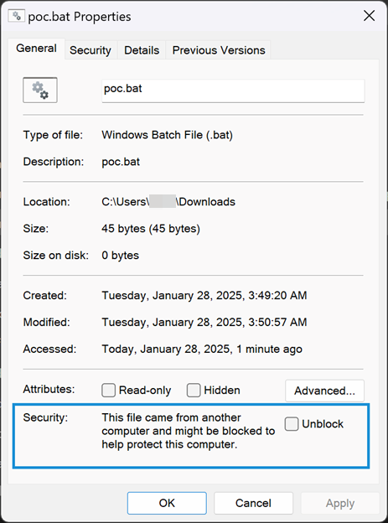Close the poc.bat Properties dialog
This screenshot has width=388, height=523.
(369, 16)
